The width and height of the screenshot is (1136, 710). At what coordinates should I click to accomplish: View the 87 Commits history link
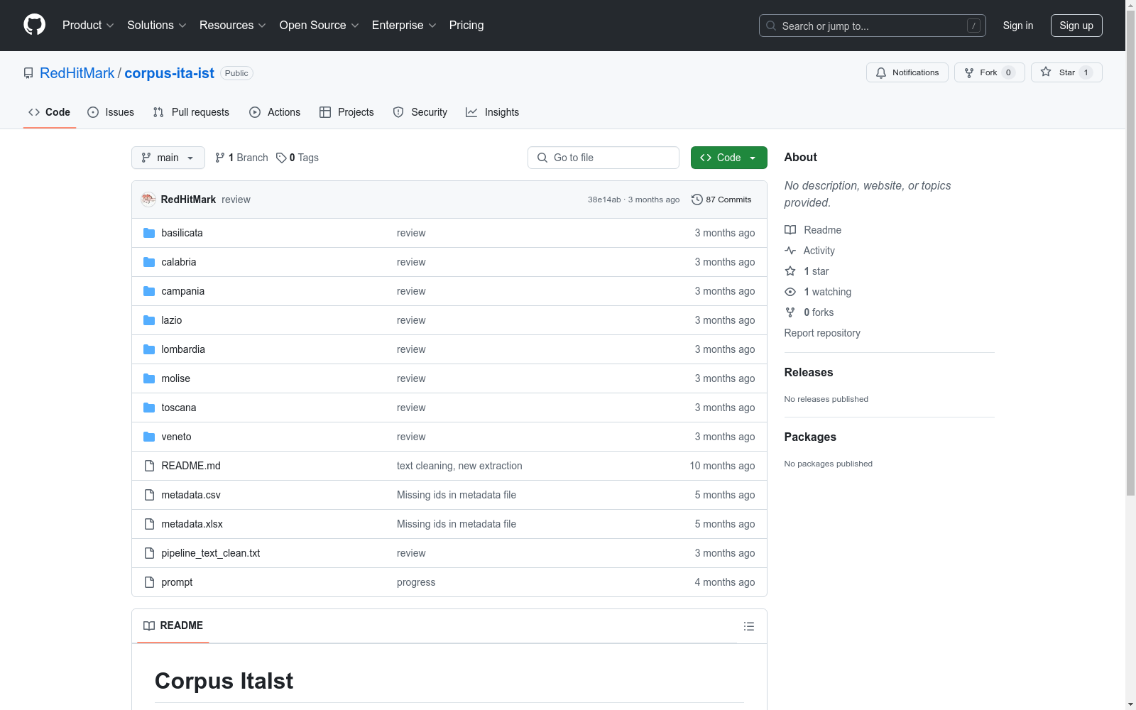point(721,200)
